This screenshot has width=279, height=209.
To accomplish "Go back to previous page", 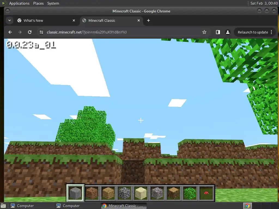I will pos(10,32).
